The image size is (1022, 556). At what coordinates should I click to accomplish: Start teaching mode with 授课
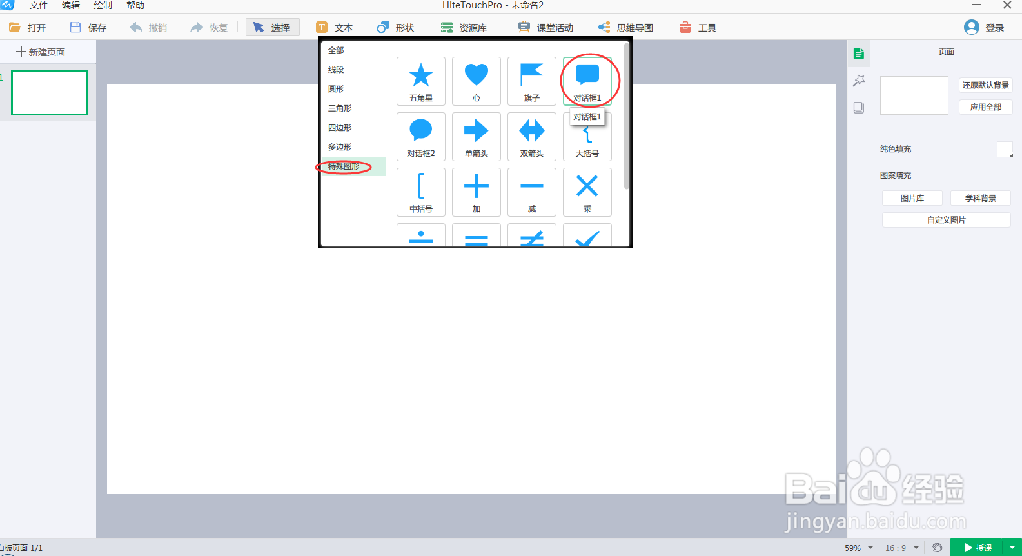pyautogui.click(x=978, y=548)
